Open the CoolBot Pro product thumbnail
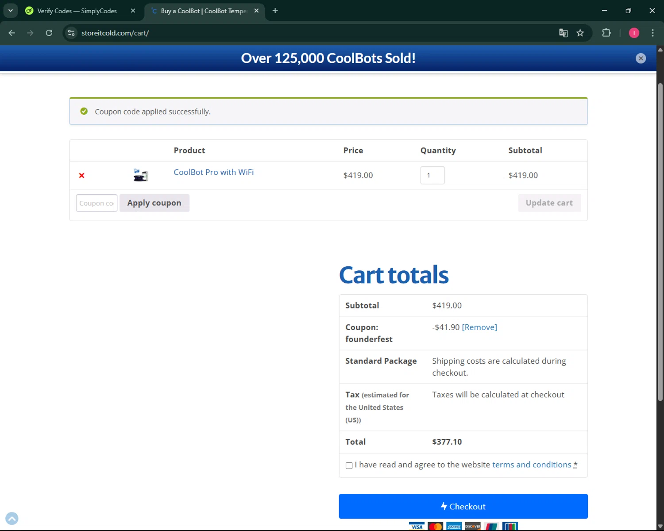 (141, 175)
